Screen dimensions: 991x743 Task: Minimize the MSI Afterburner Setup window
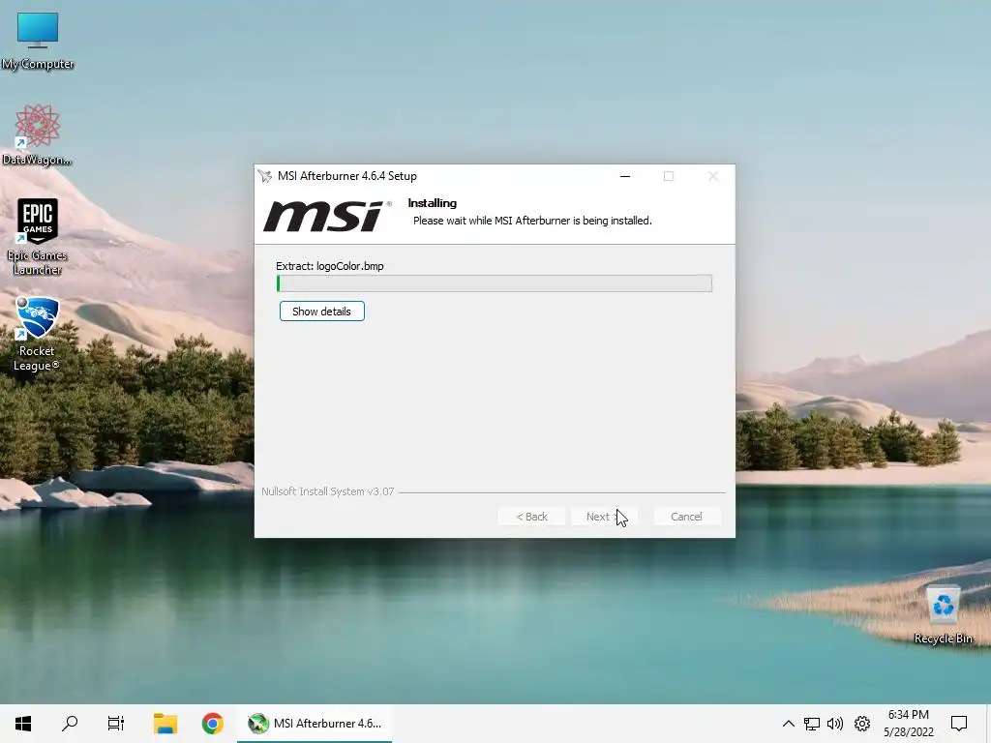(625, 176)
